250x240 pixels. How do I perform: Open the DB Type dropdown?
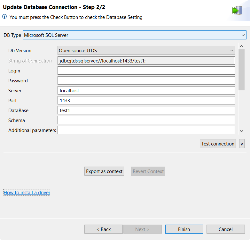point(134,35)
